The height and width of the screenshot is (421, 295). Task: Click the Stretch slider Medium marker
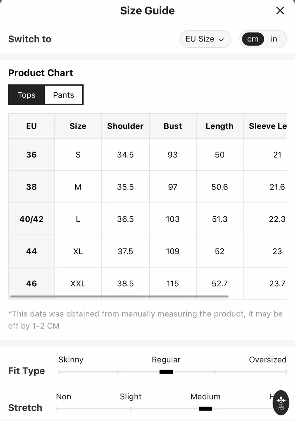click(x=205, y=409)
